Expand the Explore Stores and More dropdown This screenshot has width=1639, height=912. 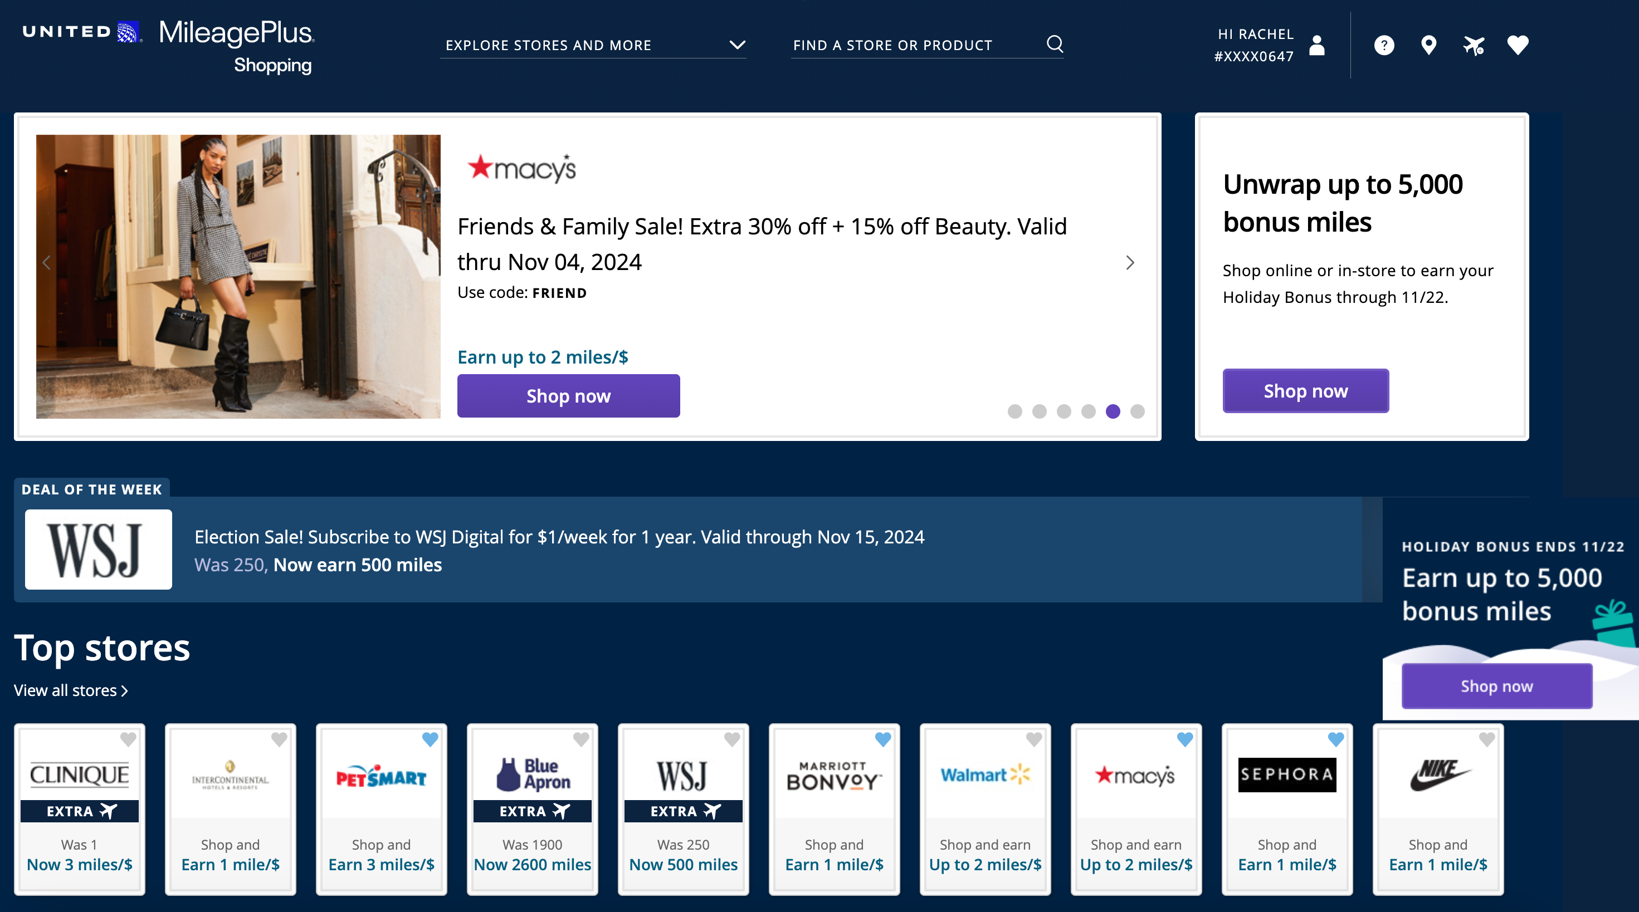(593, 45)
